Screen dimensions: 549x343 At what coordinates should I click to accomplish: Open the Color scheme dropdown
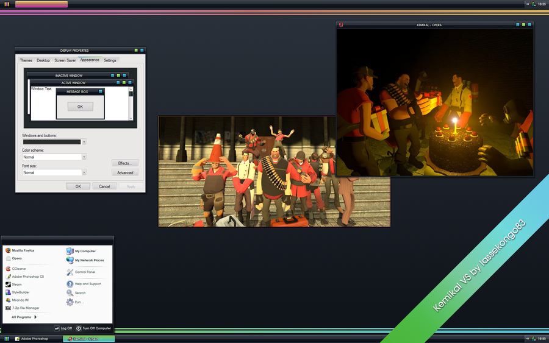pyautogui.click(x=84, y=157)
